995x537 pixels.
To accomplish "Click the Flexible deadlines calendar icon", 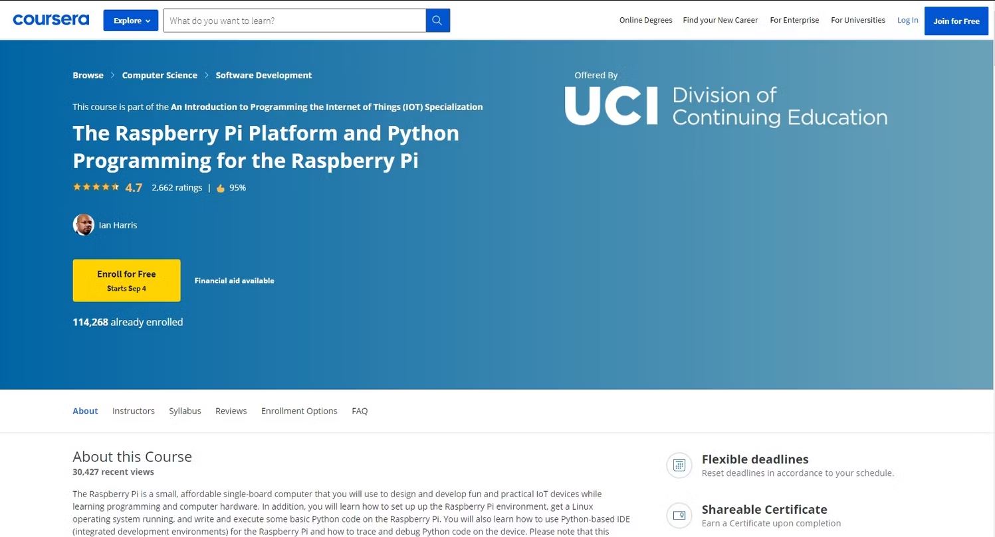I will pos(679,465).
